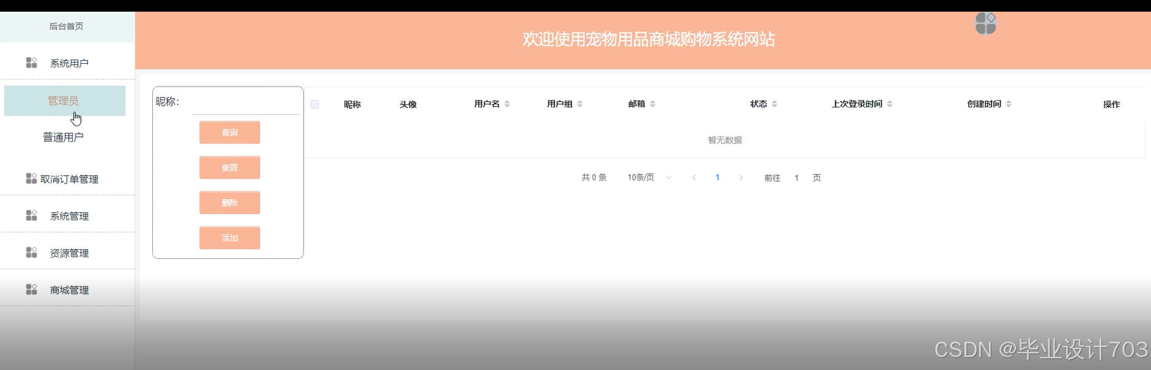Click the 操作 column header
The image size is (1151, 370).
click(x=1111, y=104)
